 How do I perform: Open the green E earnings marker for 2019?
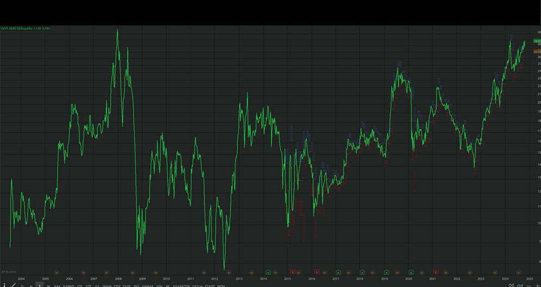click(387, 272)
